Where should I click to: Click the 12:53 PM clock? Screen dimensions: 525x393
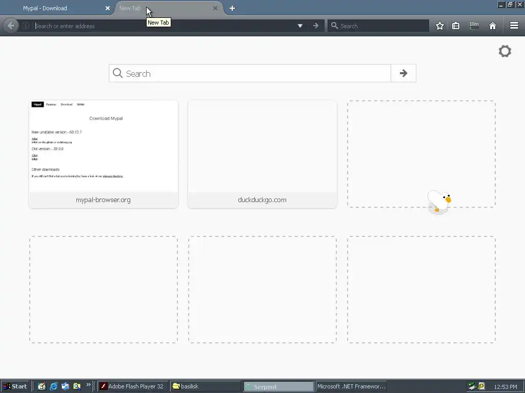505,387
